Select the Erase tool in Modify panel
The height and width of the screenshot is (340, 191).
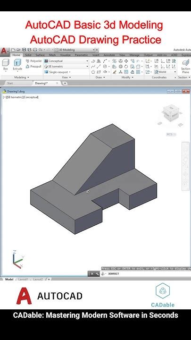point(115,72)
